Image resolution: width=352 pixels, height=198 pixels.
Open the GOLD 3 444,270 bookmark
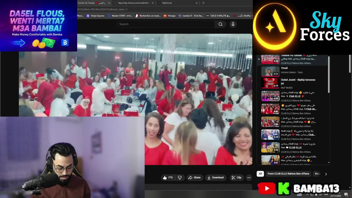click(218, 16)
